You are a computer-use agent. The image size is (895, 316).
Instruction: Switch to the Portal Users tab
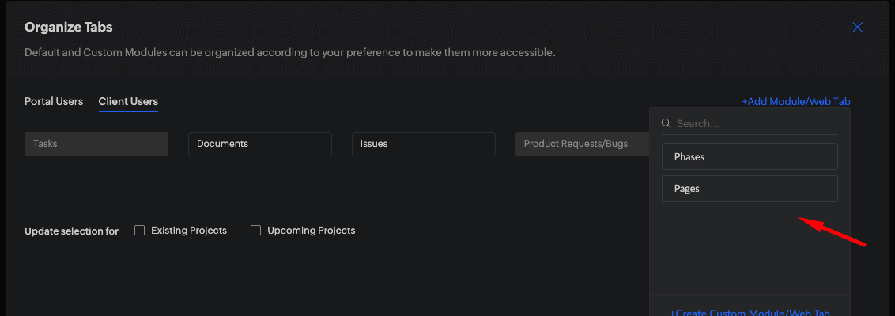pos(54,102)
